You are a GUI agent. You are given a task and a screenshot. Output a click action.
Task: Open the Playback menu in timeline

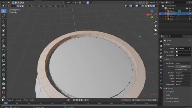coord(11,100)
